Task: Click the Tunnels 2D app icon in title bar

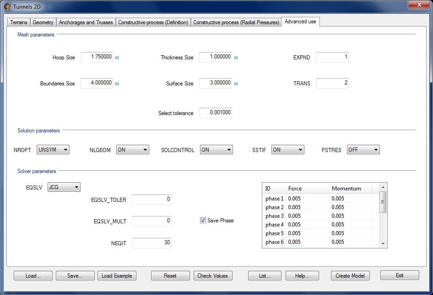Action: pos(7,7)
